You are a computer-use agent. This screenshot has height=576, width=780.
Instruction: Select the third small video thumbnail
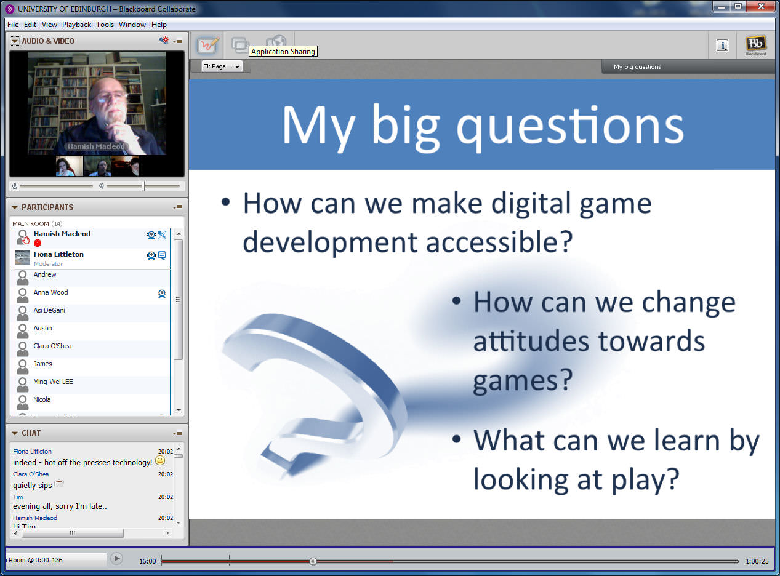pyautogui.click(x=125, y=166)
